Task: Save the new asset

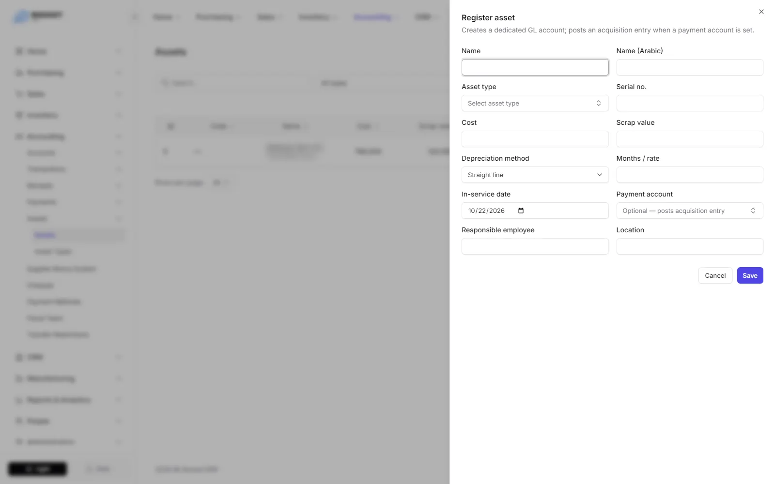Action: tap(750, 275)
